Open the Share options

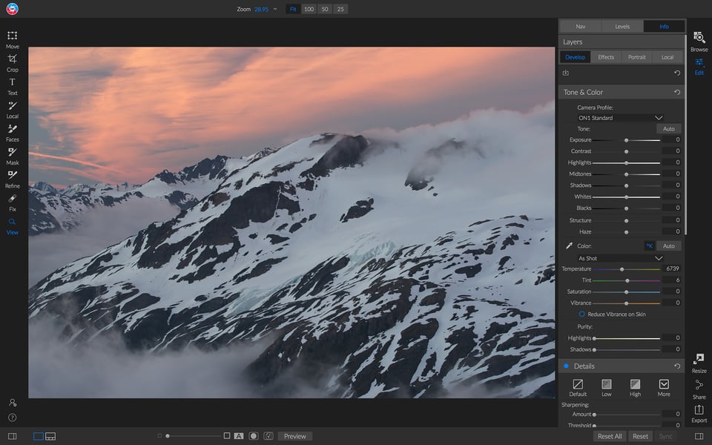point(699,389)
